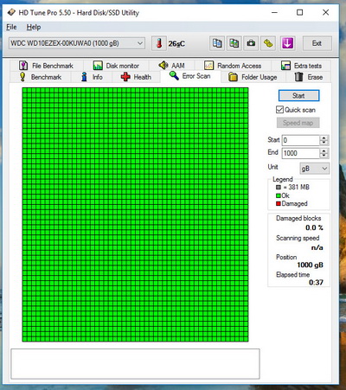Switch to the Folder Usage tab

point(253,77)
